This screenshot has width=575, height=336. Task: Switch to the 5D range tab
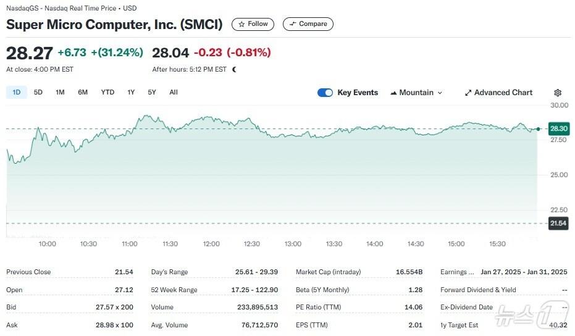pyautogui.click(x=38, y=92)
